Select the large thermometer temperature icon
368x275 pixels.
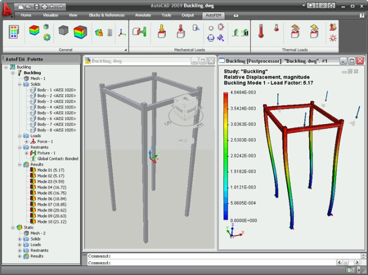tap(260, 32)
